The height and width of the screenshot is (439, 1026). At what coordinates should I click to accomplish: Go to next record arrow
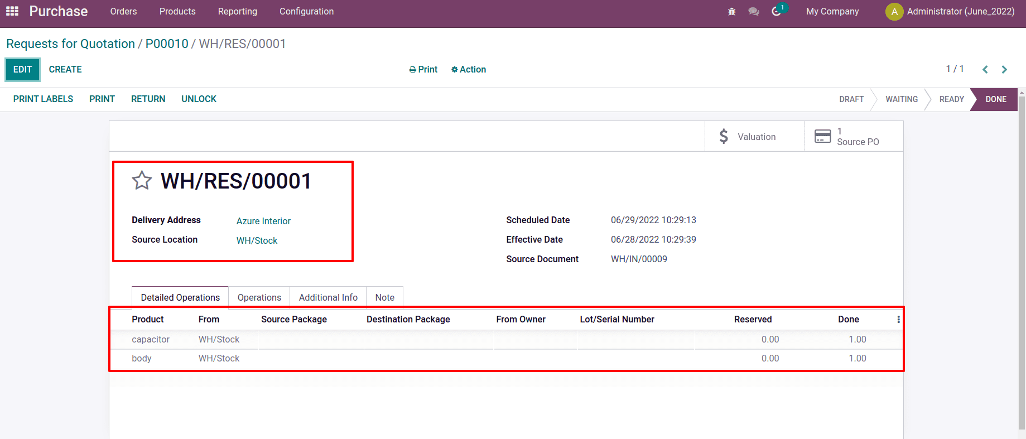point(1004,69)
